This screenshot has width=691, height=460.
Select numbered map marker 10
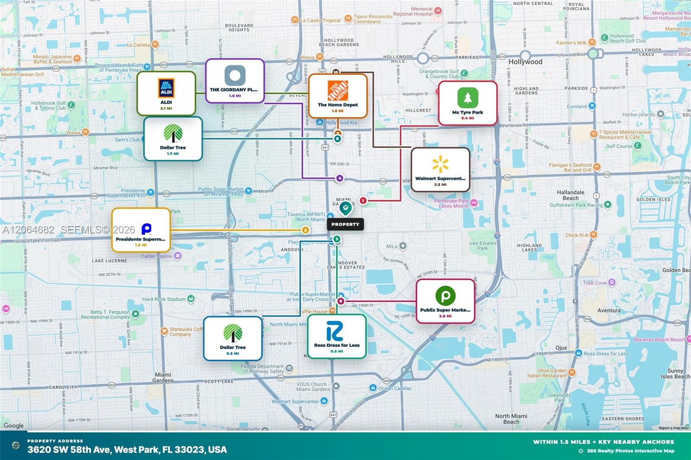click(x=336, y=72)
